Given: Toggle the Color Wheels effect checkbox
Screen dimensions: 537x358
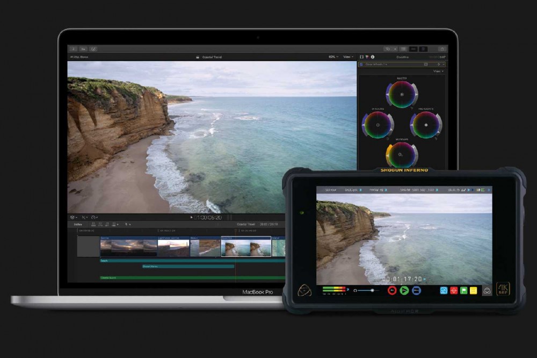Looking at the screenshot, I should (361, 65).
